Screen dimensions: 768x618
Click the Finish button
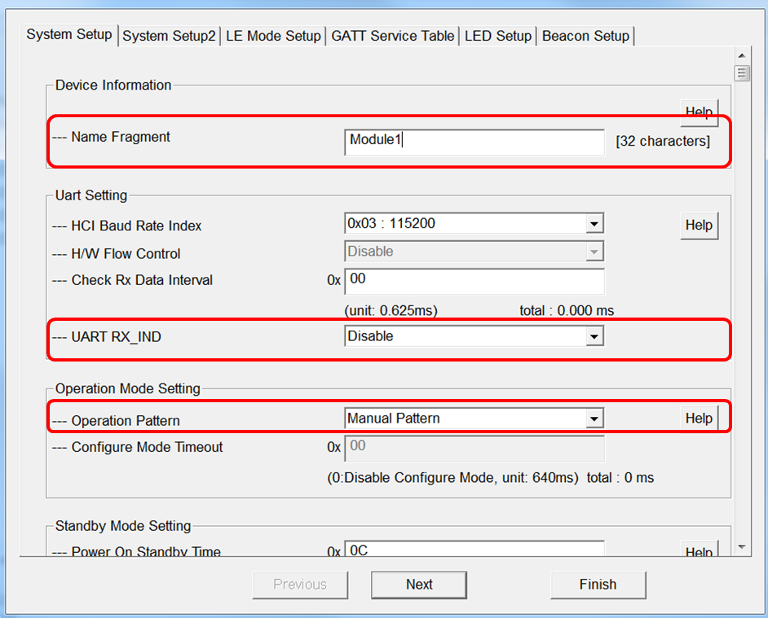(x=598, y=585)
